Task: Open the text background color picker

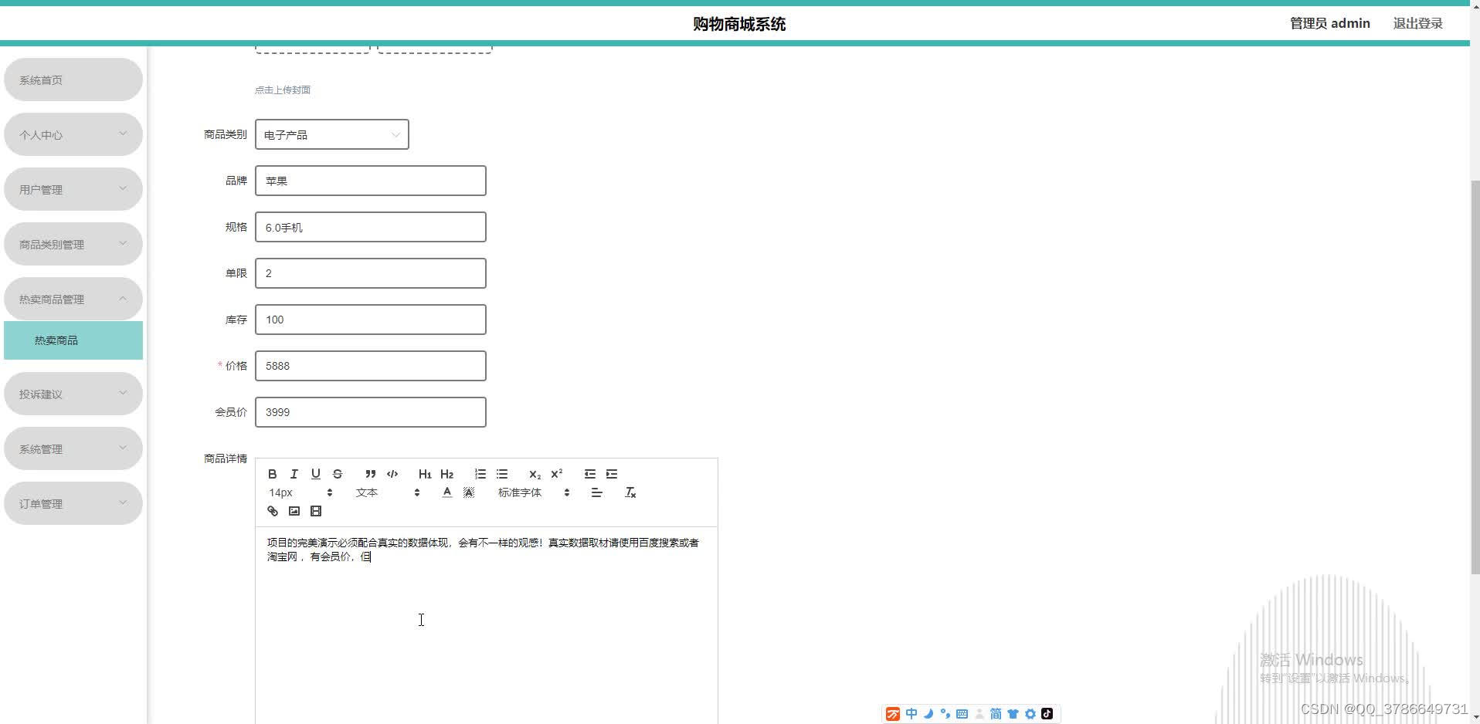Action: tap(468, 492)
